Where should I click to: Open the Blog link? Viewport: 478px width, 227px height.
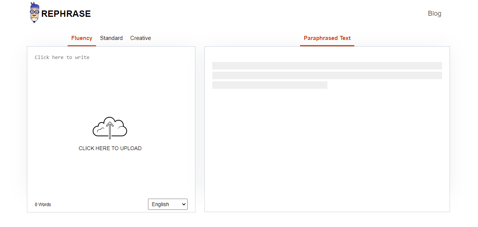tap(435, 13)
